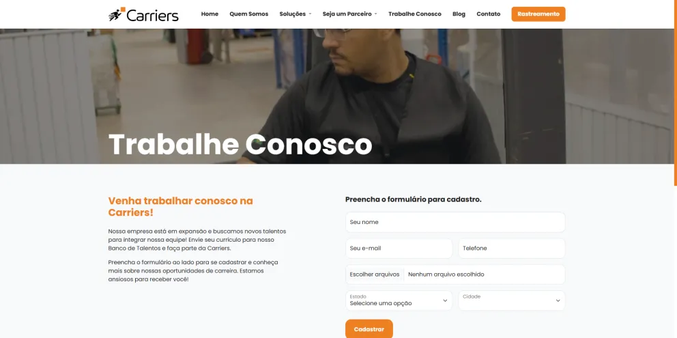The height and width of the screenshot is (338, 677).
Task: Click the orange page scrollbar thumb
Action: [675, 92]
